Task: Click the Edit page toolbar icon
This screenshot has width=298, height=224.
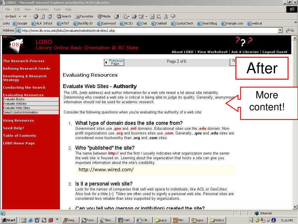Action: click(141, 16)
